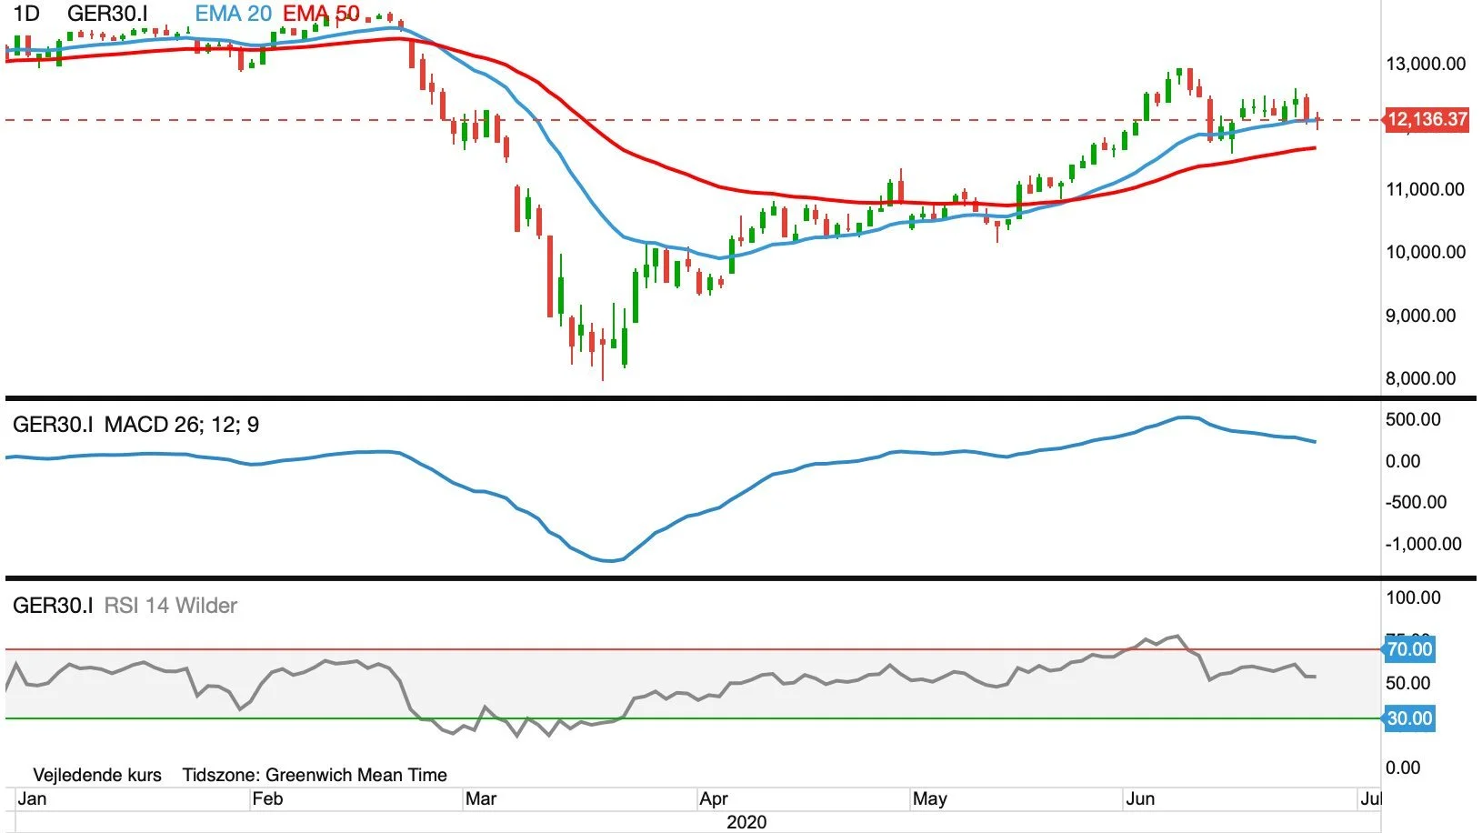
Task: Click the 12,136.37 current price tag
Action: click(x=1427, y=119)
